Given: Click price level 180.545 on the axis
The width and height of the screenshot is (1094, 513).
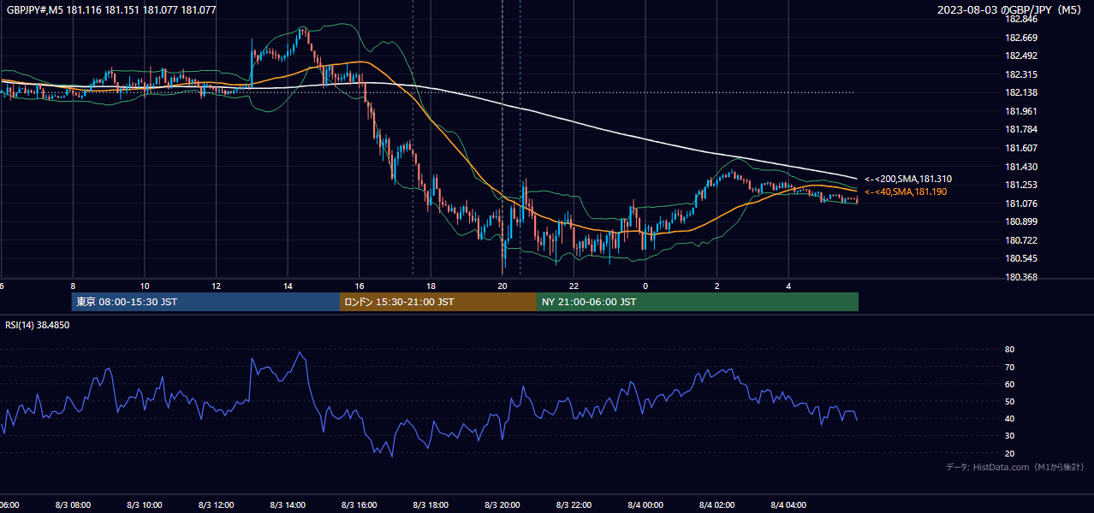Looking at the screenshot, I should coord(1021,258).
